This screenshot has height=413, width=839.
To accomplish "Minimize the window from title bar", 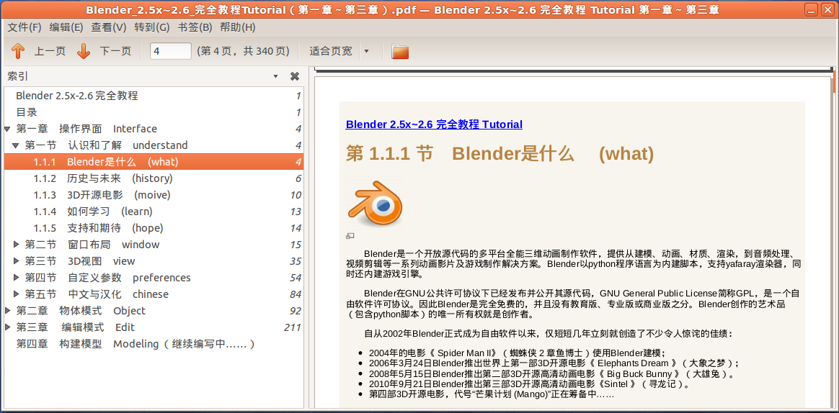I will (x=812, y=10).
